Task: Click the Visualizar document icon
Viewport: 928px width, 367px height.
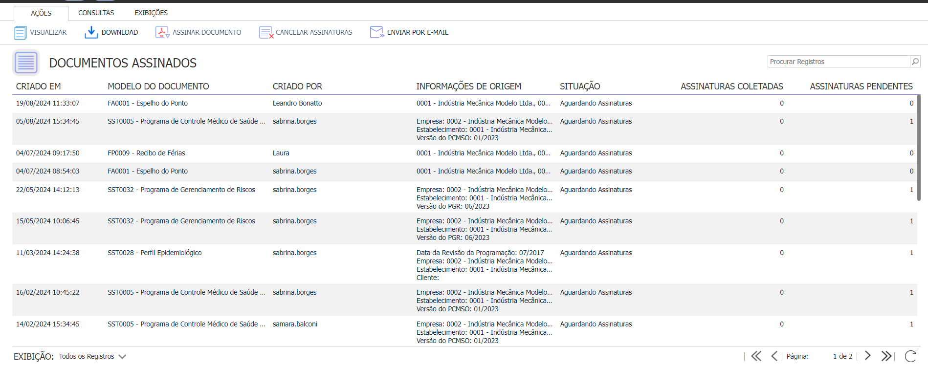Action: click(20, 33)
